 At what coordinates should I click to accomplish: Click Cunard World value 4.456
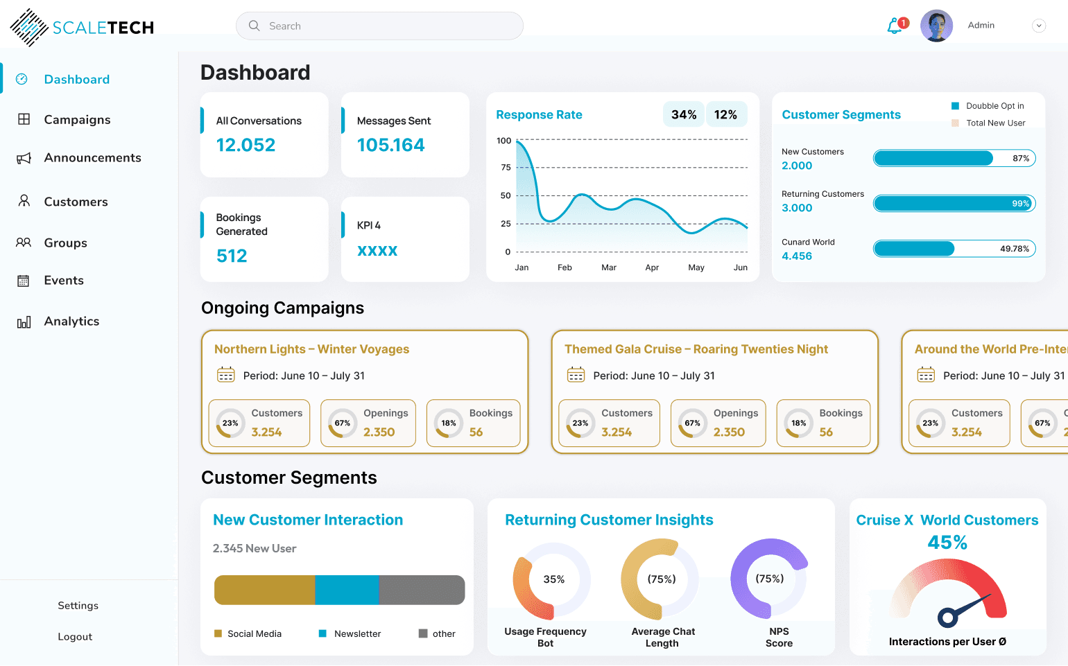point(797,256)
